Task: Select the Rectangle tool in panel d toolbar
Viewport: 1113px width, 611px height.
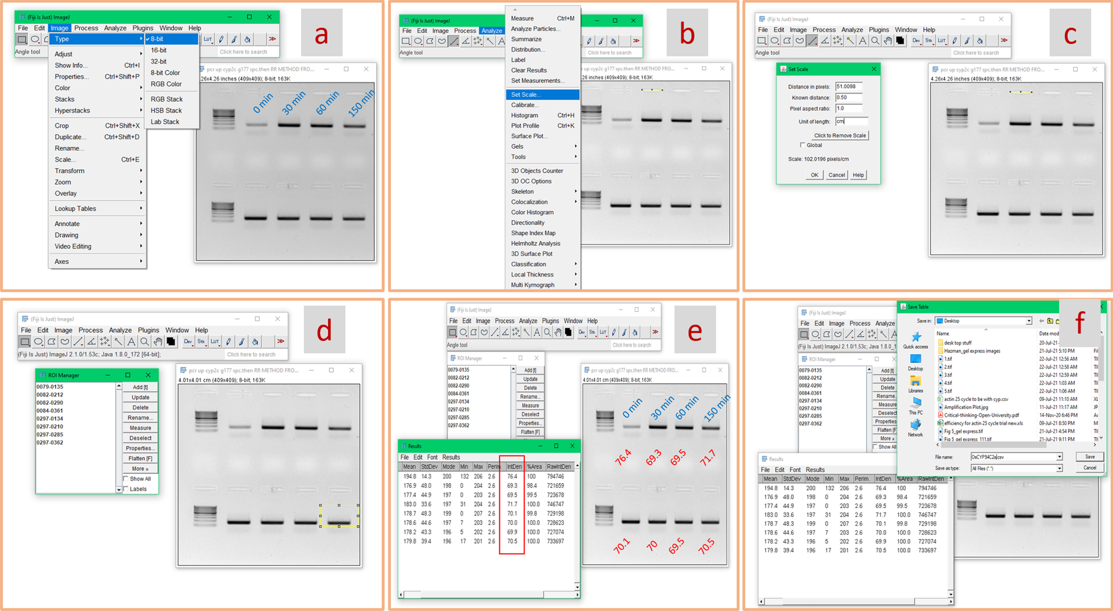Action: coord(24,342)
